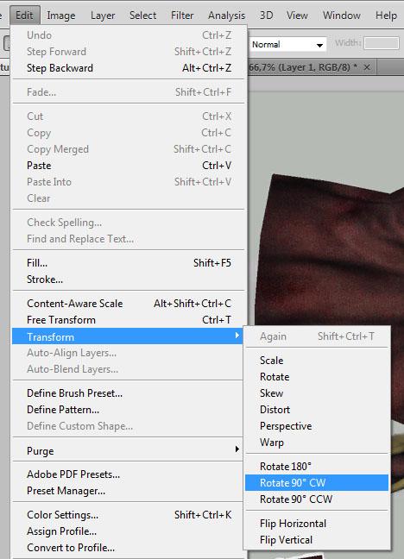Select Rotate 90° CCW option
Image resolution: width=404 pixels, height=559 pixels.
point(317,499)
